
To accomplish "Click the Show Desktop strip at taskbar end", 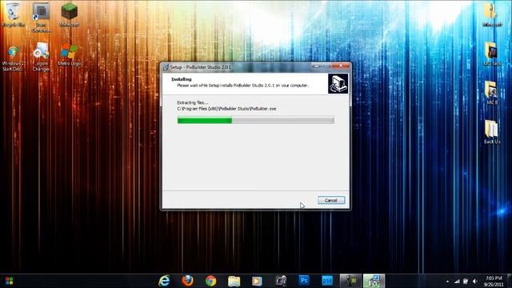I will pos(510,281).
